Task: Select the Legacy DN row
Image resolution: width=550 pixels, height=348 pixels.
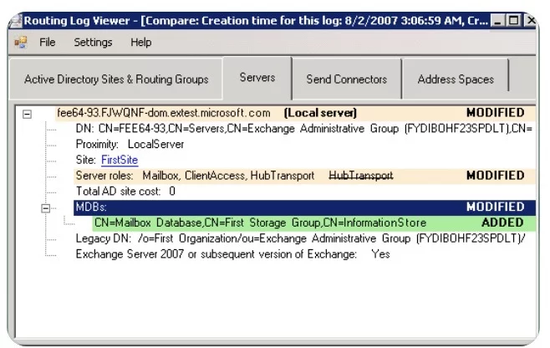Action: click(x=301, y=238)
